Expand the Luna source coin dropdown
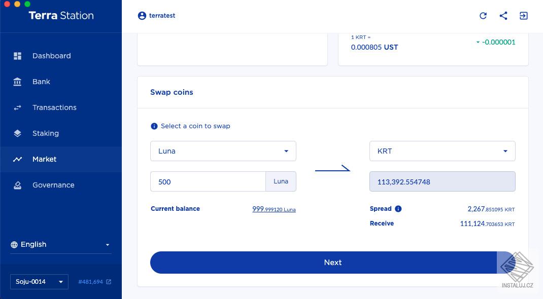The image size is (543, 299). pyautogui.click(x=223, y=151)
